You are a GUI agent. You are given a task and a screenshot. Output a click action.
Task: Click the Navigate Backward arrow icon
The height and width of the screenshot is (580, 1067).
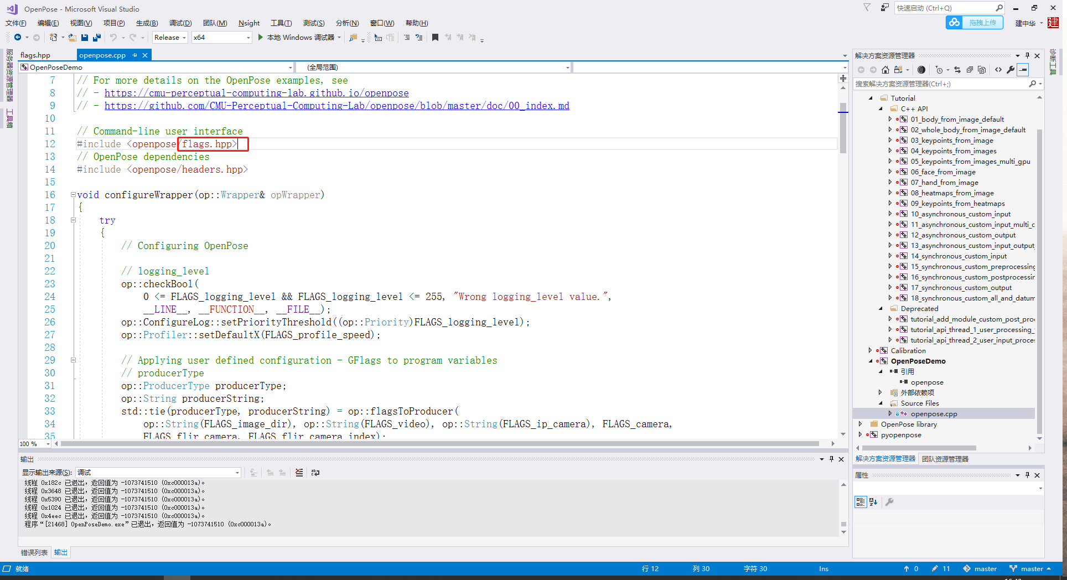[x=18, y=37]
